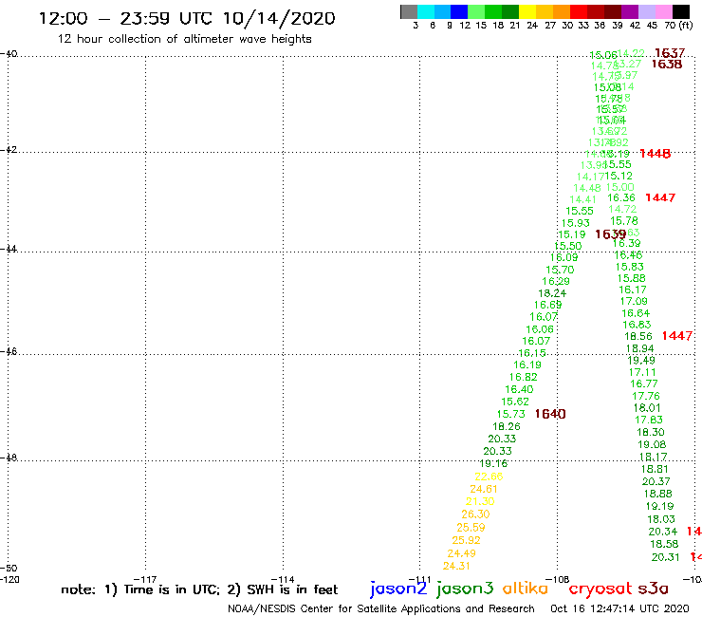
Task: Click the time marker '1637'
Action: point(670,53)
